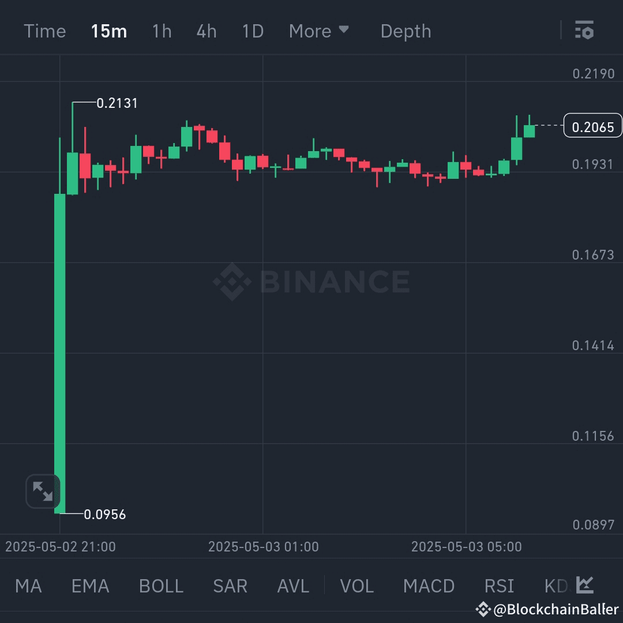623x623 pixels.
Task: Toggle Bollinger BOLL indicator
Action: 161,586
